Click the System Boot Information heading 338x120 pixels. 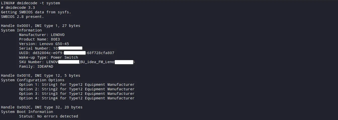coord(27,112)
